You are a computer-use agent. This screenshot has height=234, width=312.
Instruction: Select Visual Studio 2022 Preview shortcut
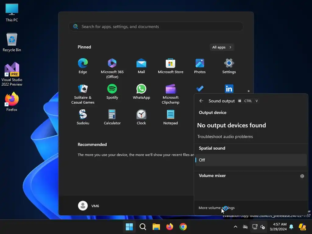pyautogui.click(x=12, y=74)
